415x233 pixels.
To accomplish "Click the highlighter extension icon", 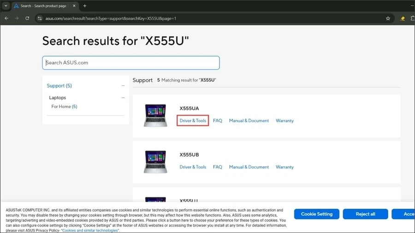I will 403,18.
